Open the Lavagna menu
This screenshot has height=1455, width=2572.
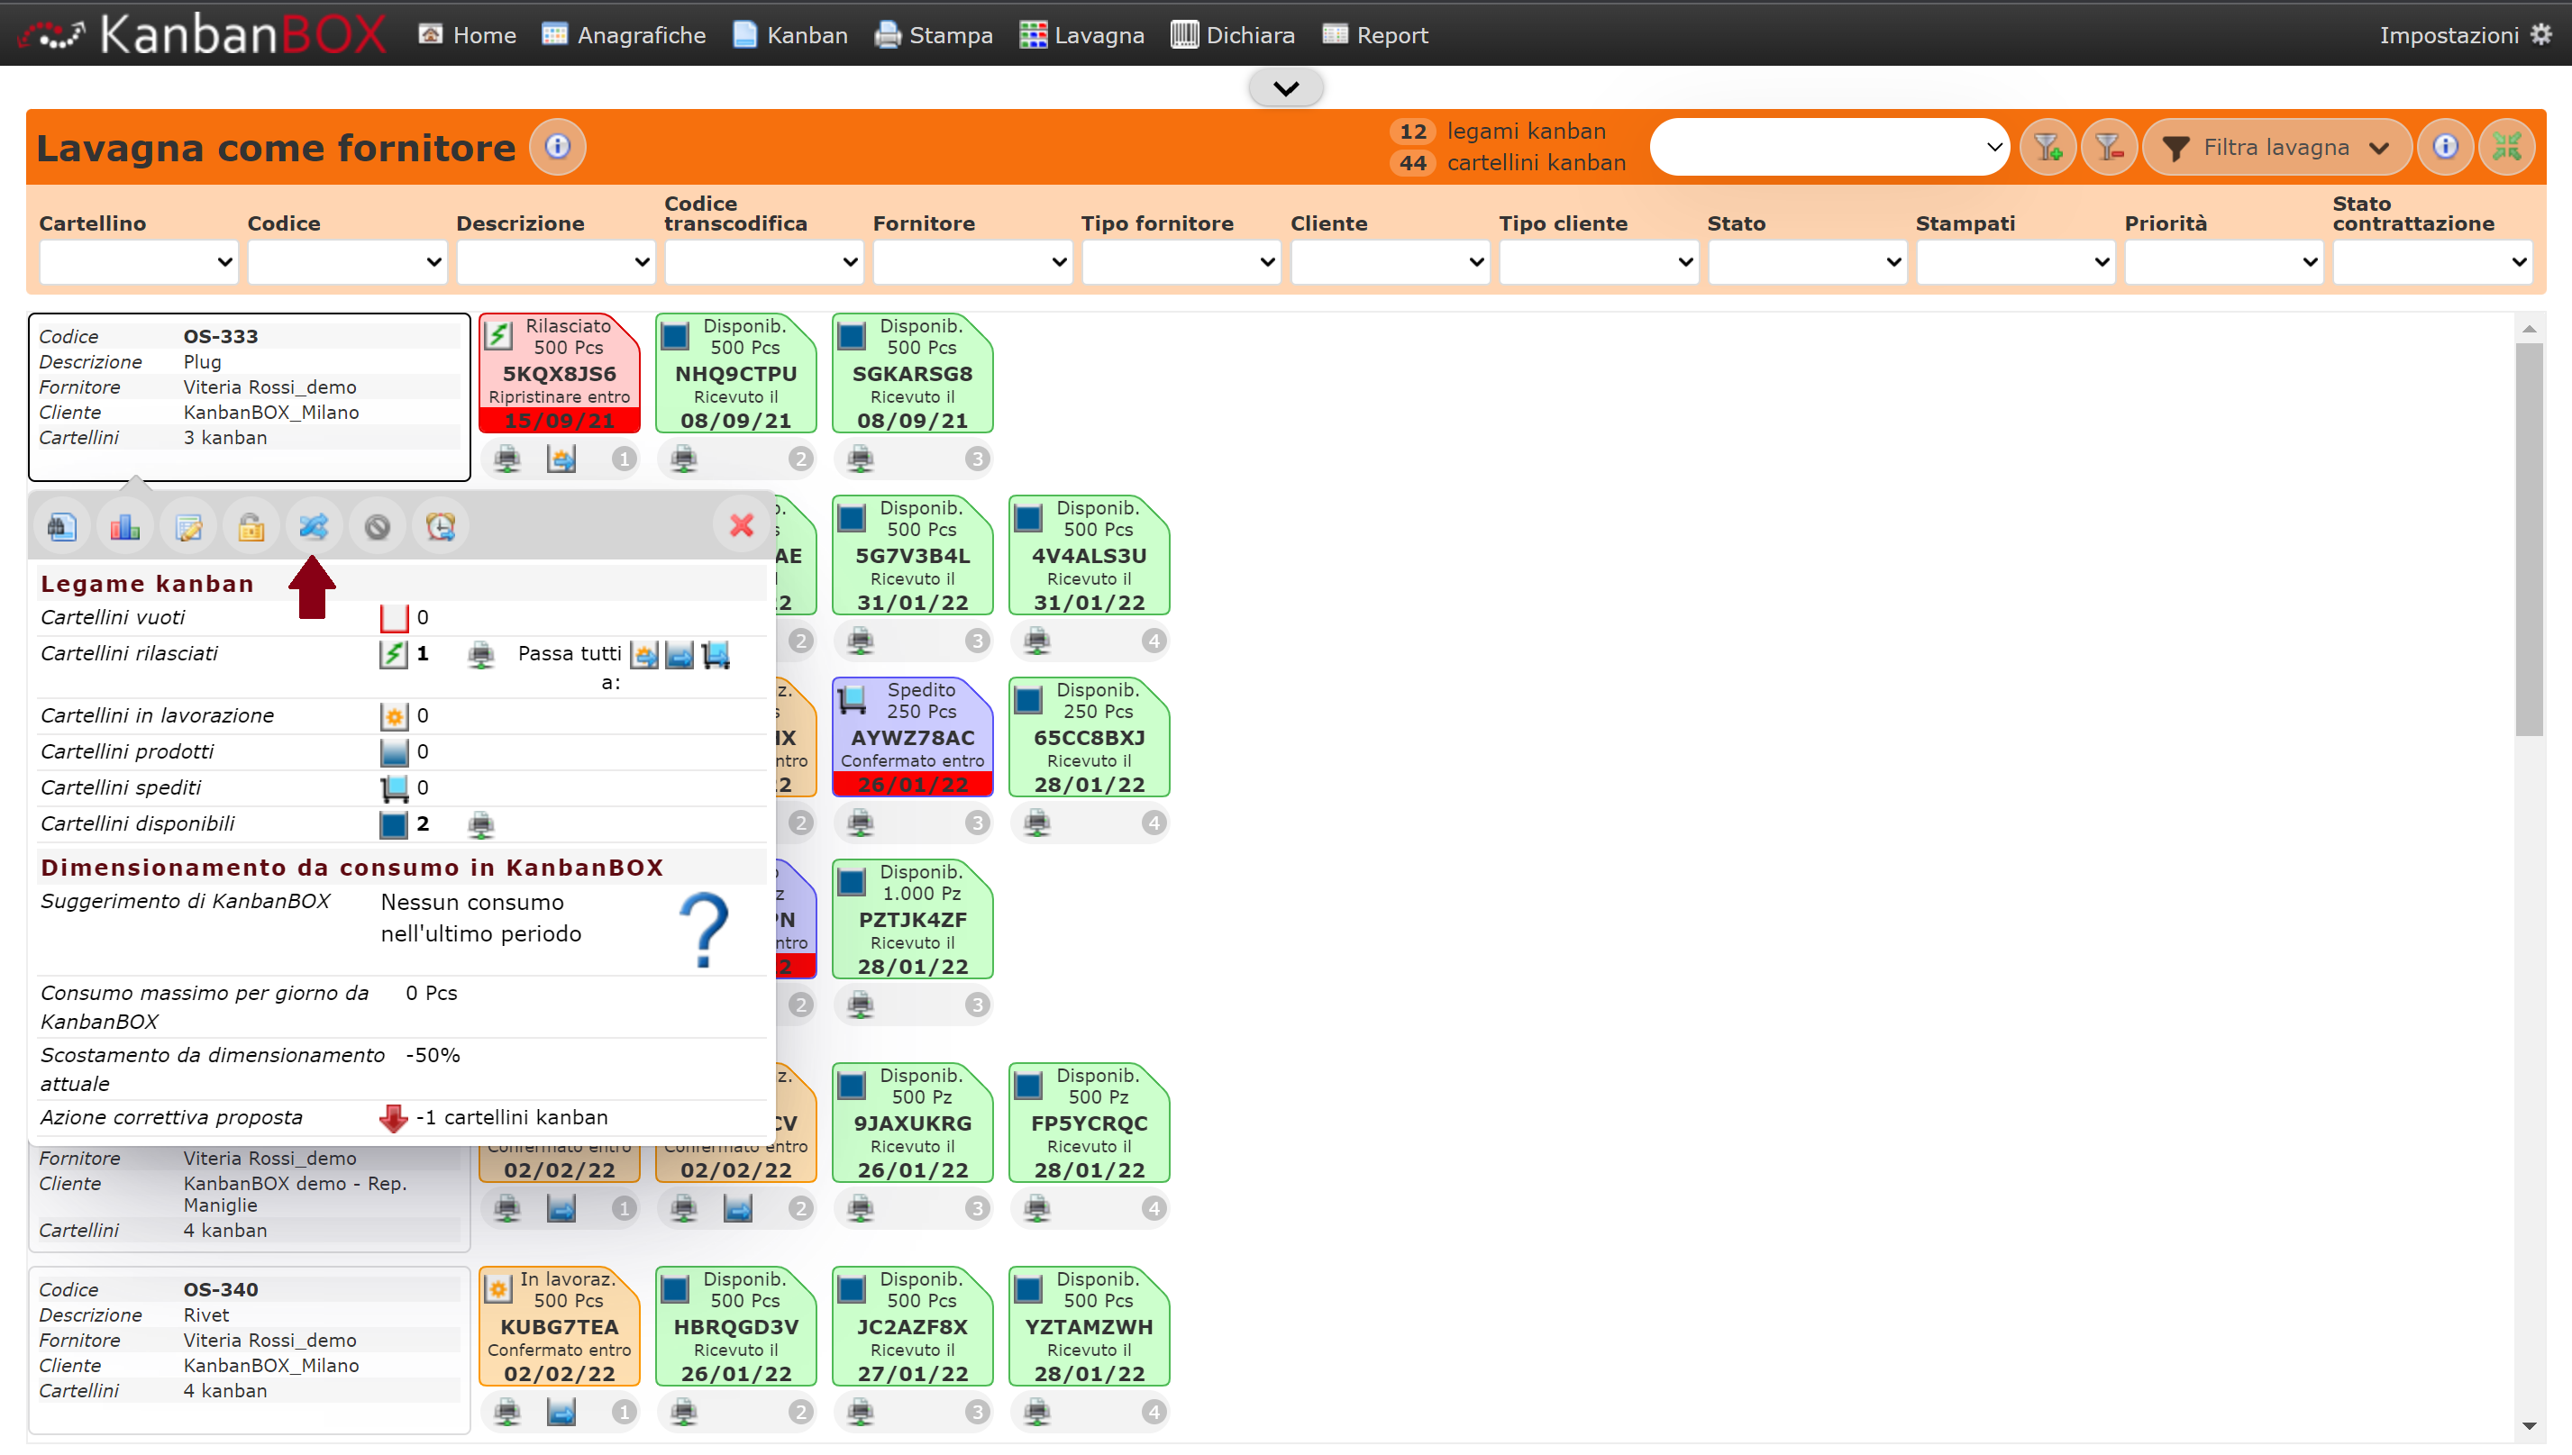pos(1081,35)
